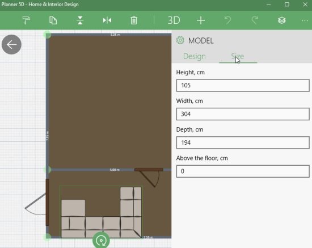Click the rotate handle below the sofa
This screenshot has height=248, width=312.
[101, 240]
